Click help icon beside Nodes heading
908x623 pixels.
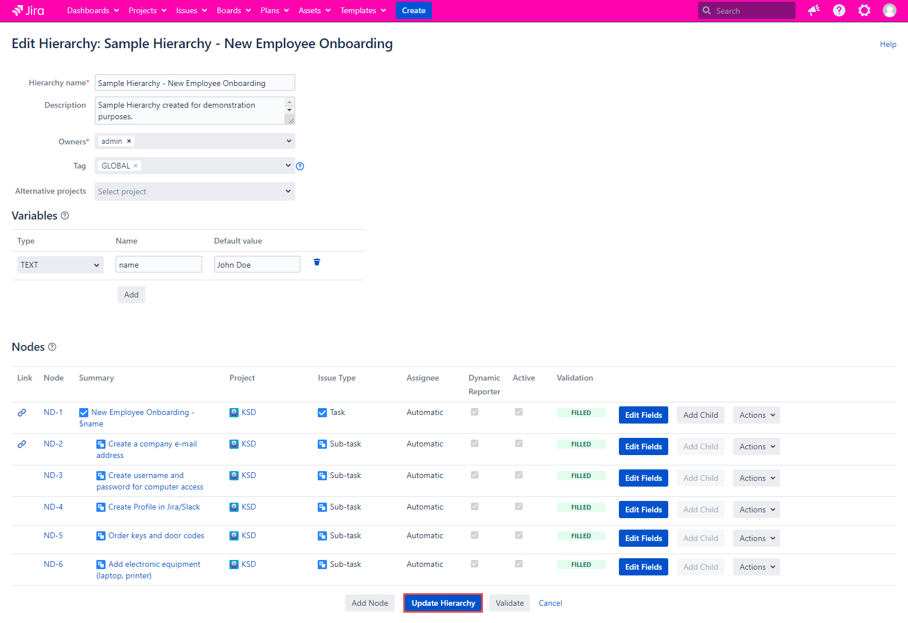pos(52,347)
